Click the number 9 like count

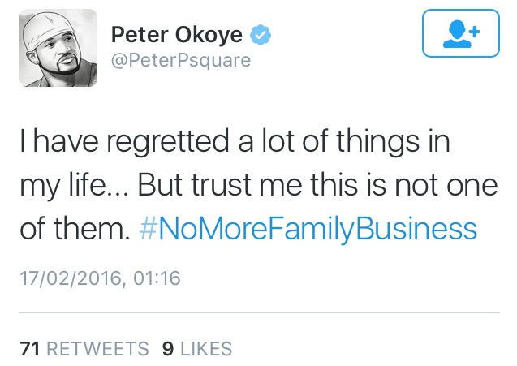tap(168, 349)
